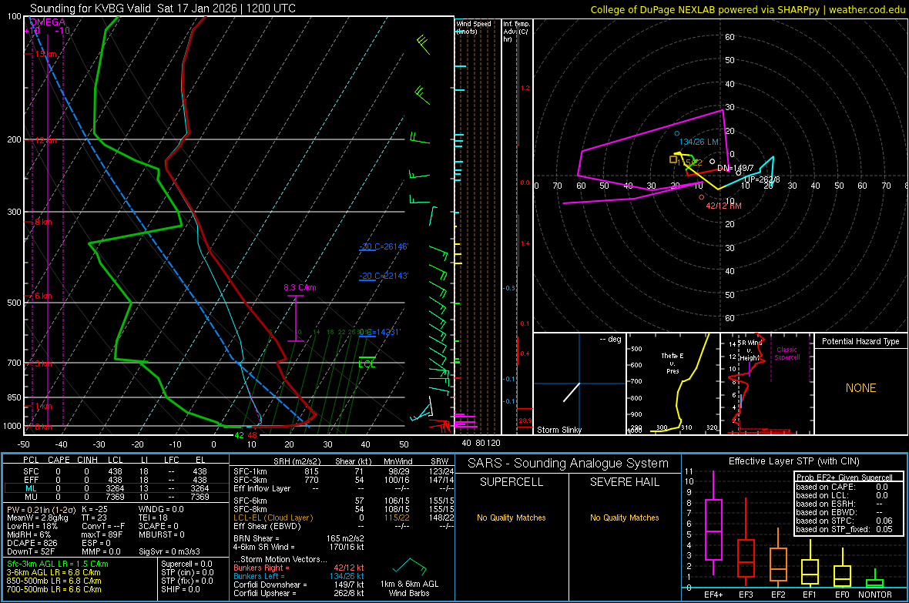Click the "12 km" height marker on skew-T
The image size is (909, 603).
click(x=45, y=141)
